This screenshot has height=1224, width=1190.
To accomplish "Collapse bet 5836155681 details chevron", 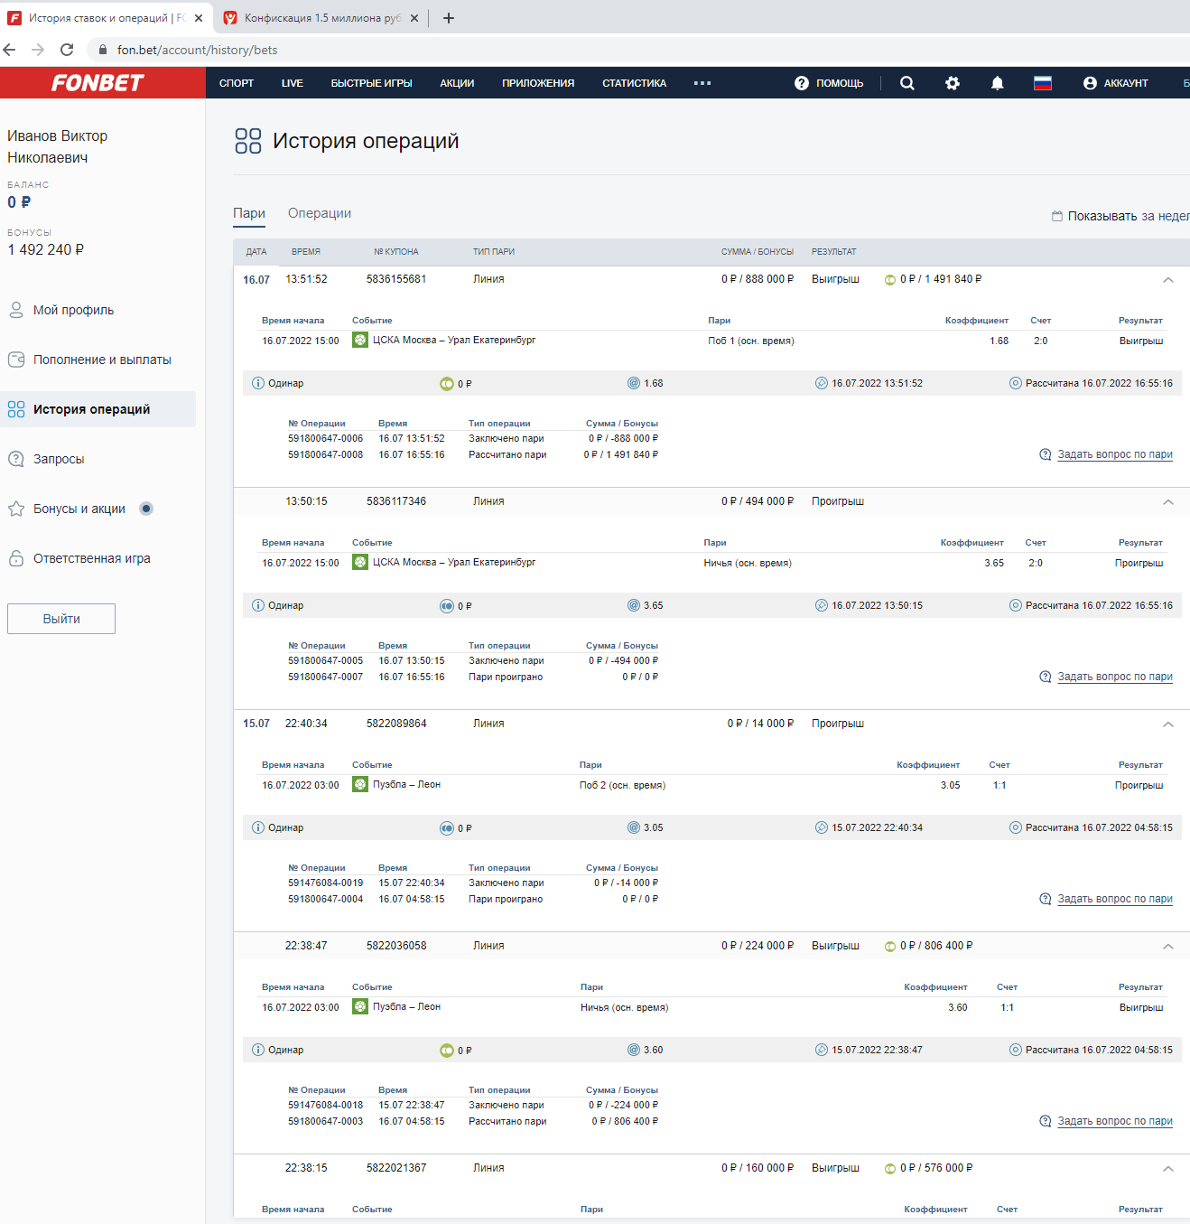I will click(x=1167, y=280).
